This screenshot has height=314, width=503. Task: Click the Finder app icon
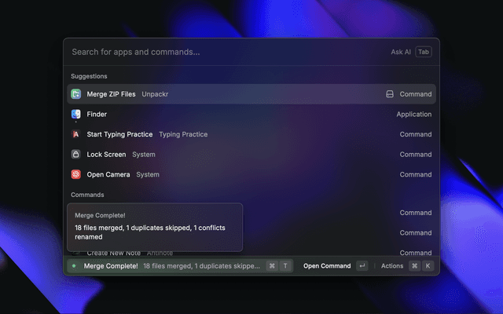(76, 115)
